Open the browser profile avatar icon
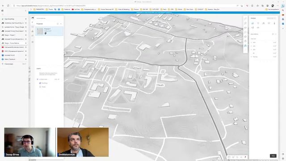The image size is (286, 161). coord(273,6)
